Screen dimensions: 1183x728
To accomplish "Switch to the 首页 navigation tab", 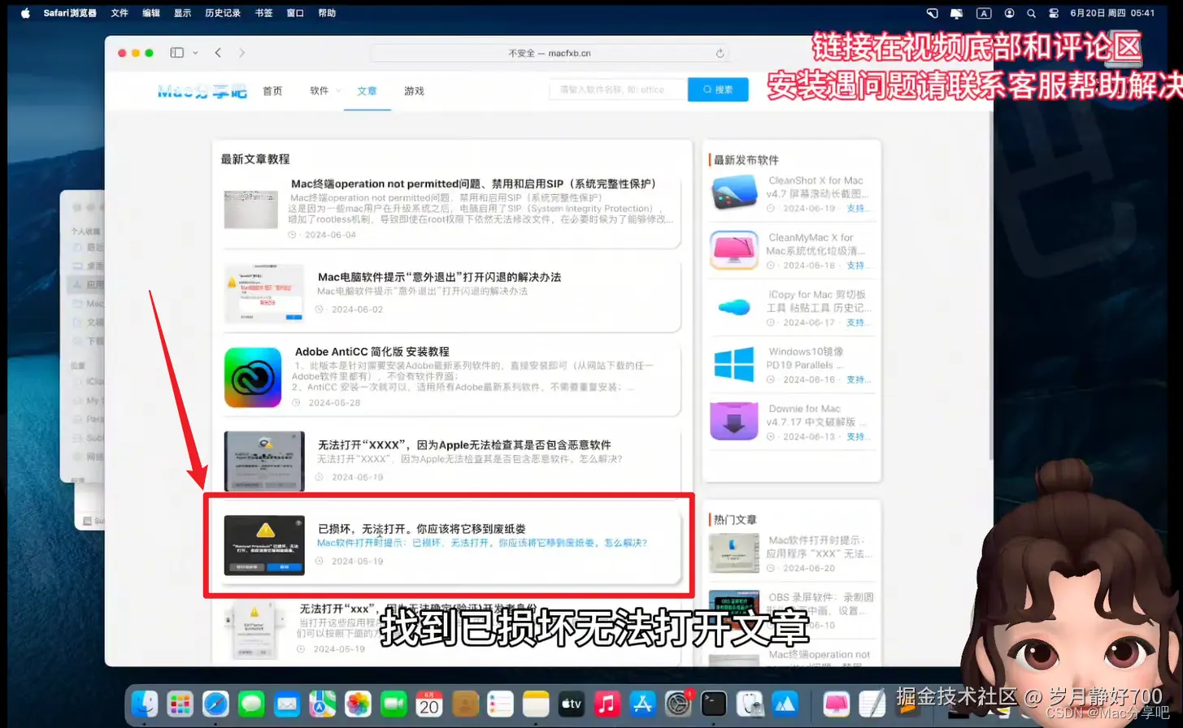I will (x=272, y=91).
